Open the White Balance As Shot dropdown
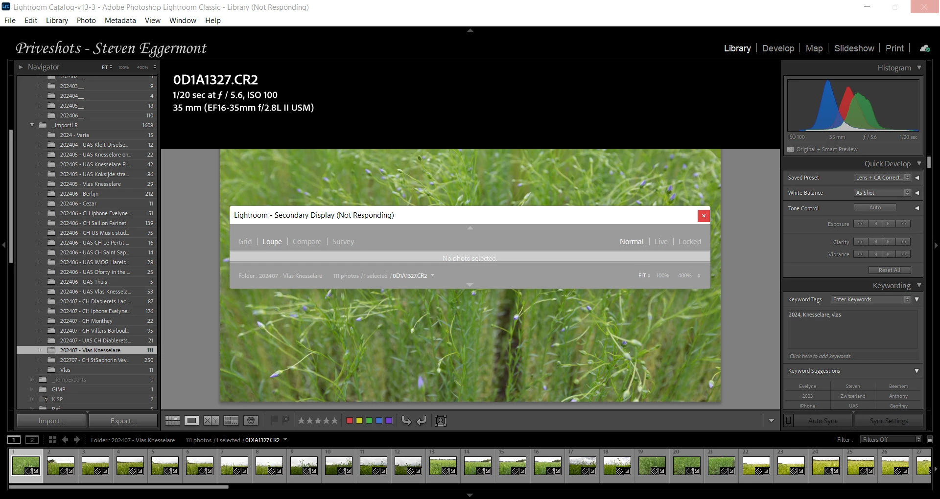Screen dimensions: 940x499 tap(882, 193)
